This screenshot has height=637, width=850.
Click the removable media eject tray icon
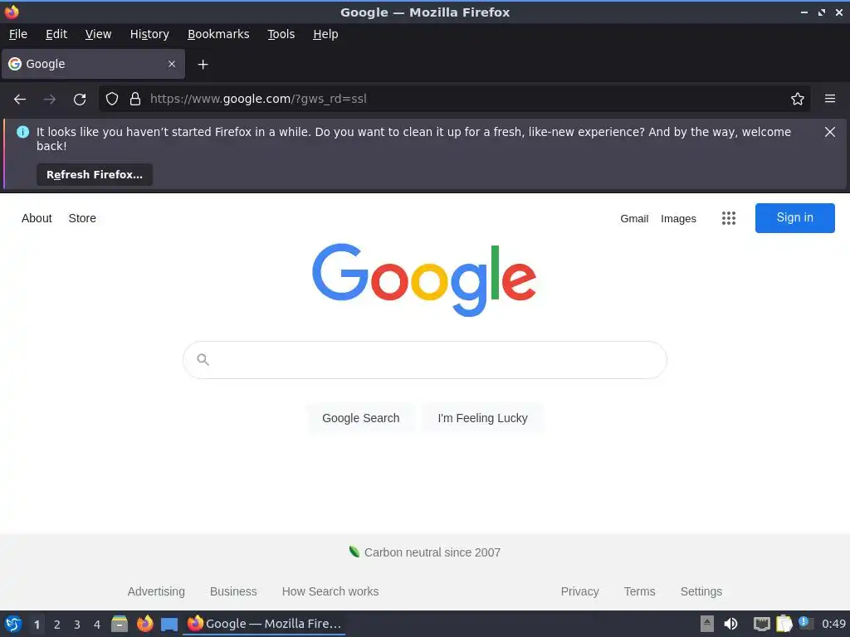(707, 624)
